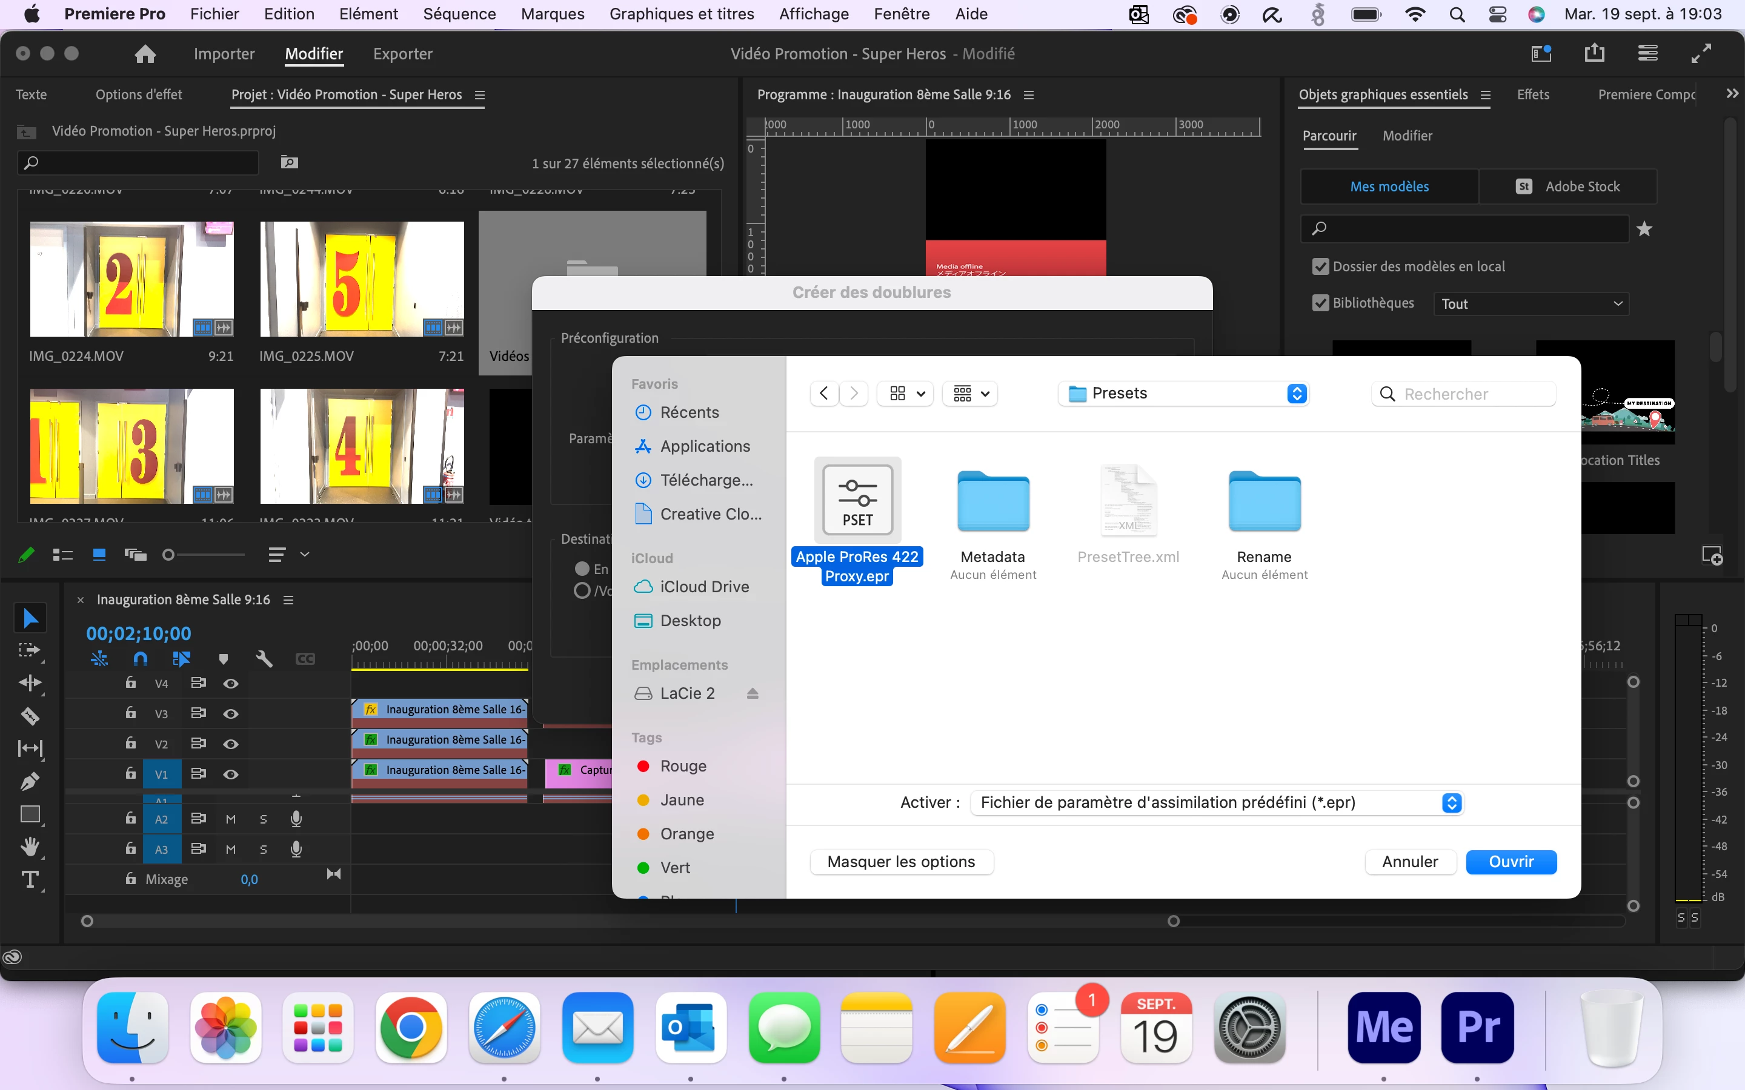Expand the Tout libraries dropdown
Screen dimensions: 1745x1090
pos(1530,304)
